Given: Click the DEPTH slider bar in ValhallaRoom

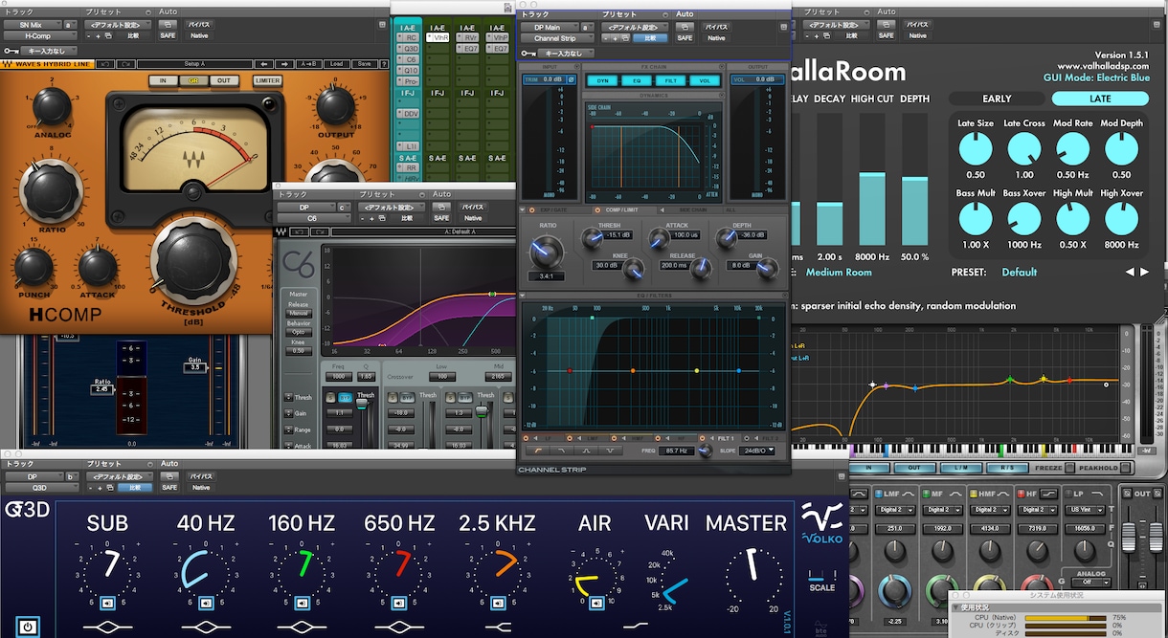Looking at the screenshot, I should (x=915, y=180).
